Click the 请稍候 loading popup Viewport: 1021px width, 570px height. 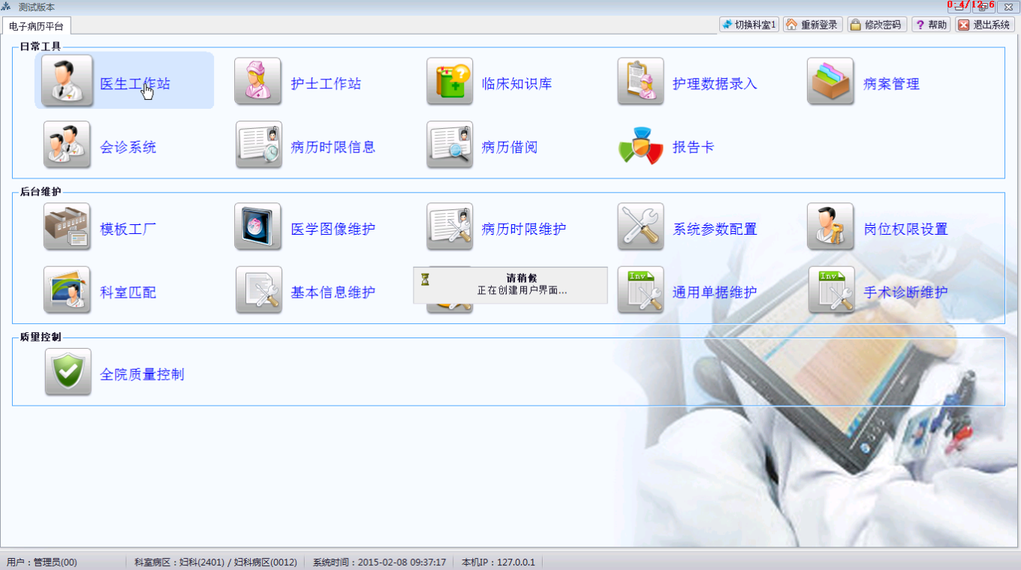pyautogui.click(x=510, y=285)
